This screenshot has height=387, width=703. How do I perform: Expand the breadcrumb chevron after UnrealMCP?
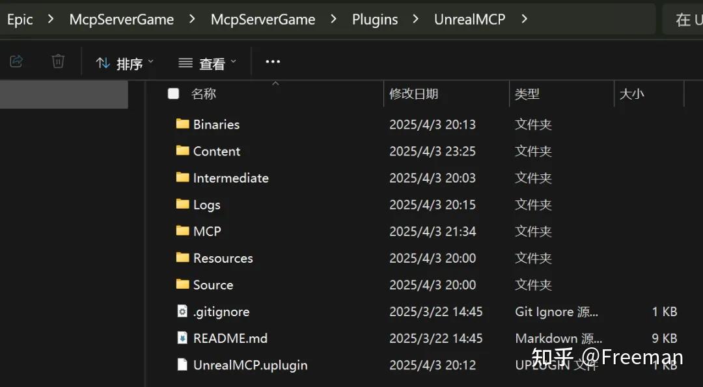(x=524, y=20)
